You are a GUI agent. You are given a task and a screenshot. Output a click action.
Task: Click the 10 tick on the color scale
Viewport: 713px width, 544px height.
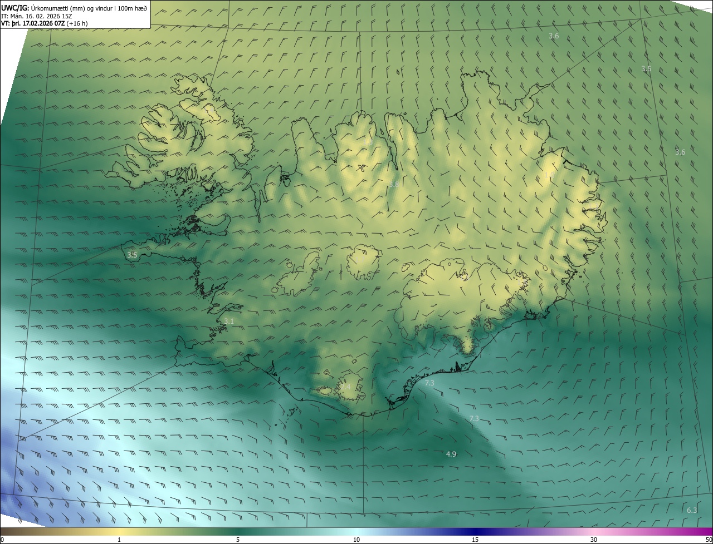(356, 540)
